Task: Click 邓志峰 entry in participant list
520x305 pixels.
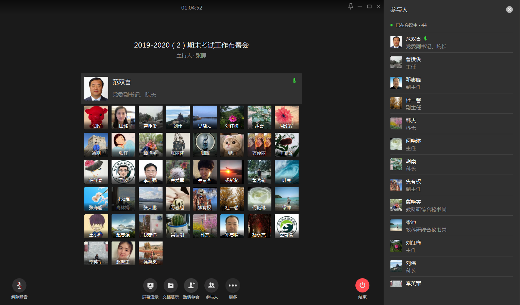Action: tap(451, 83)
